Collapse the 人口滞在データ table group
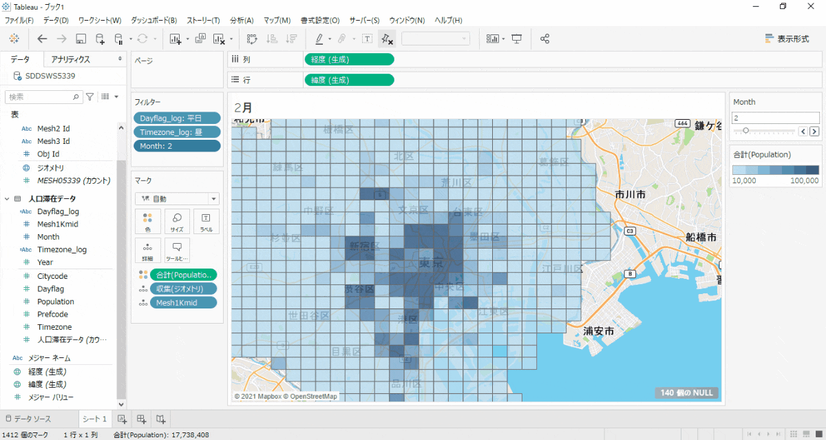 [7, 198]
